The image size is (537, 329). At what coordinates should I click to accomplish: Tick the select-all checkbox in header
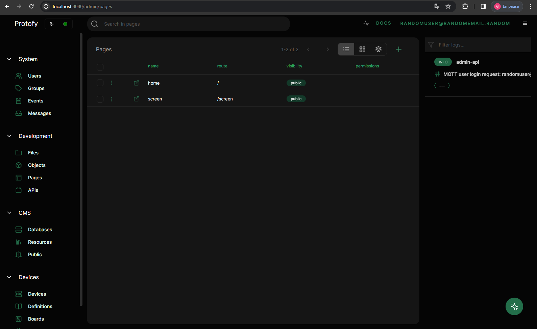[100, 67]
